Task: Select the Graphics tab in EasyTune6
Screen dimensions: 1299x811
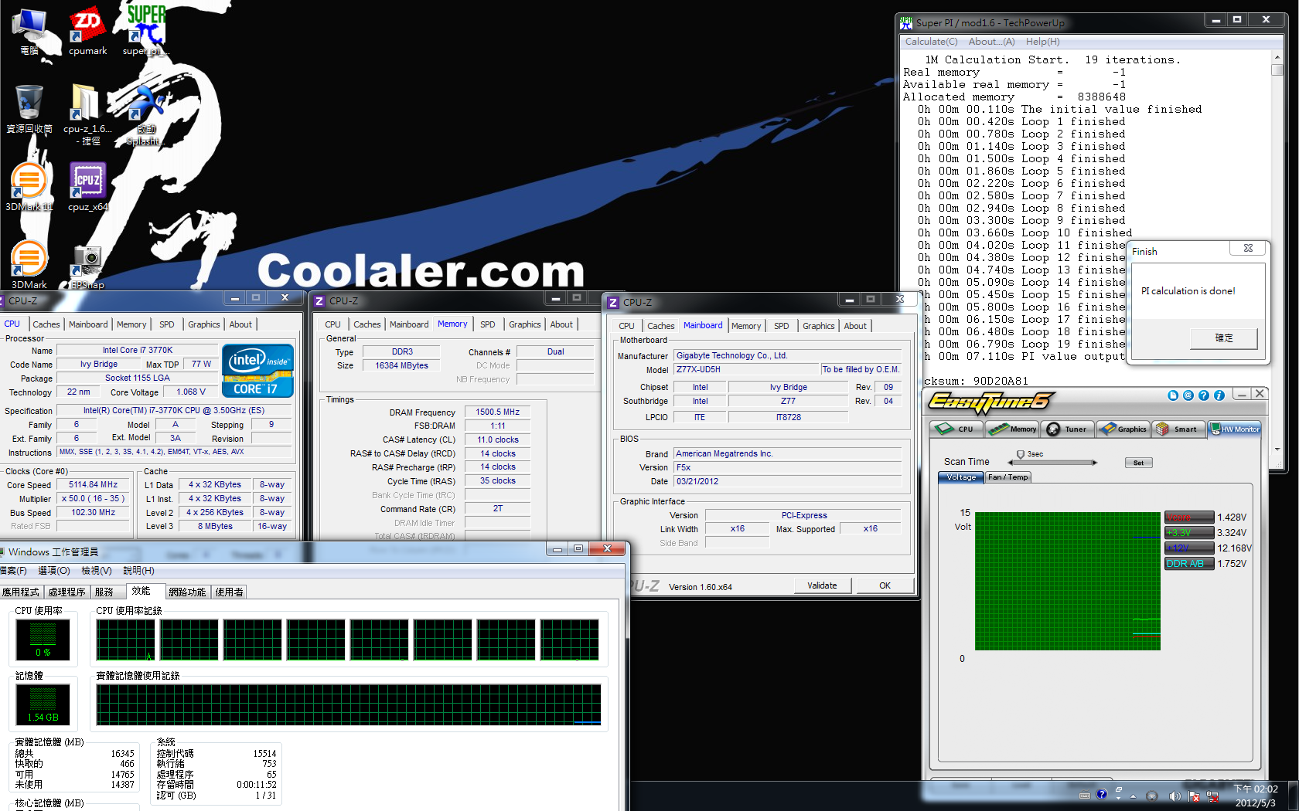Action: (1123, 429)
